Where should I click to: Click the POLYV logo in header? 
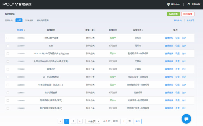click(x=17, y=4)
